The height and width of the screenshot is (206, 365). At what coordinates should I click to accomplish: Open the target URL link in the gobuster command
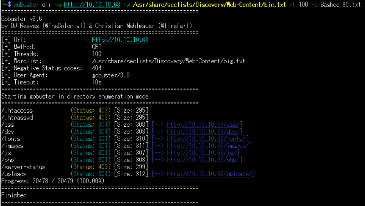[x=92, y=5]
